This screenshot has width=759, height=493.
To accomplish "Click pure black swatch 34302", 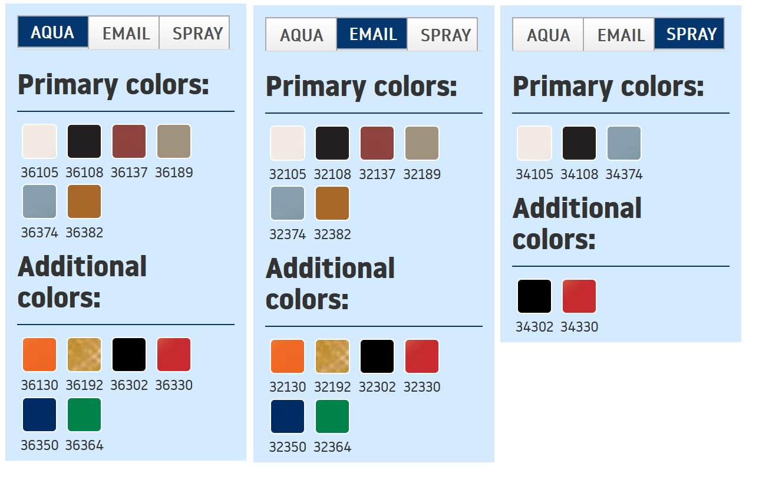I will 534,296.
